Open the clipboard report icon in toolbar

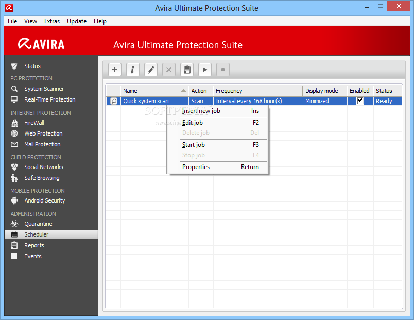point(187,70)
